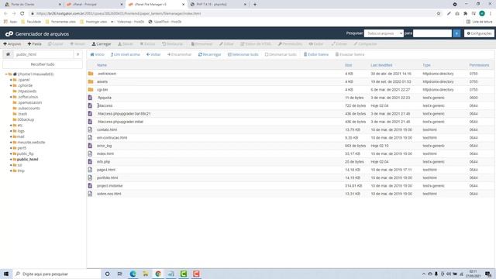Image resolution: width=496 pixels, height=279 pixels.
Task: Click the go arrow beside path field
Action: pyautogui.click(x=77, y=54)
